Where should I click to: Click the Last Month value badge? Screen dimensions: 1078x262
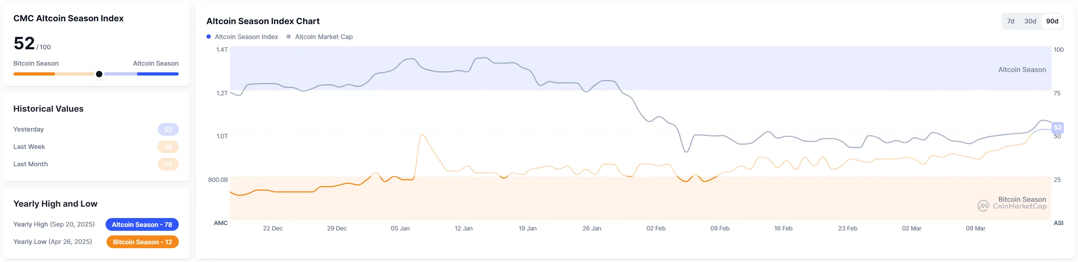[x=168, y=165]
